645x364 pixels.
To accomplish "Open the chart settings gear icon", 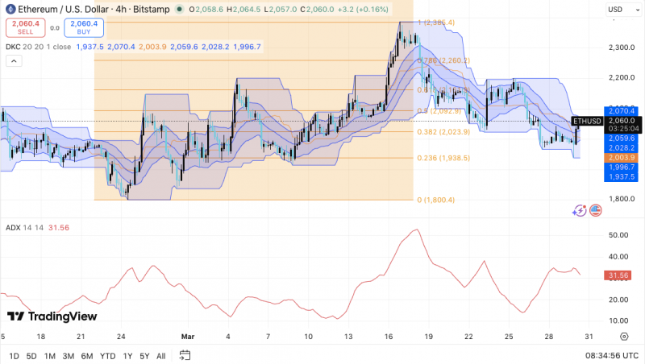I will point(624,337).
